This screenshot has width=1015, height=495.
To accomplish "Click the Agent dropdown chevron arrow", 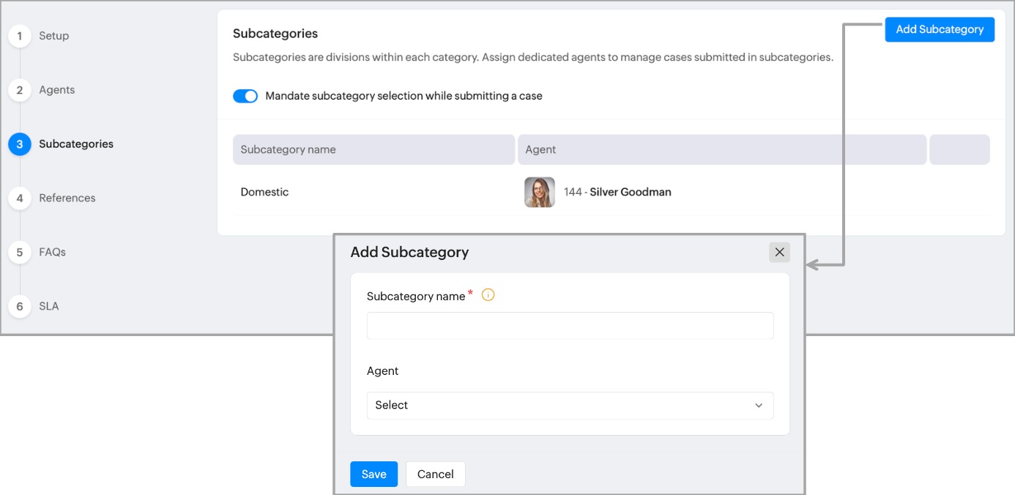I will point(759,406).
